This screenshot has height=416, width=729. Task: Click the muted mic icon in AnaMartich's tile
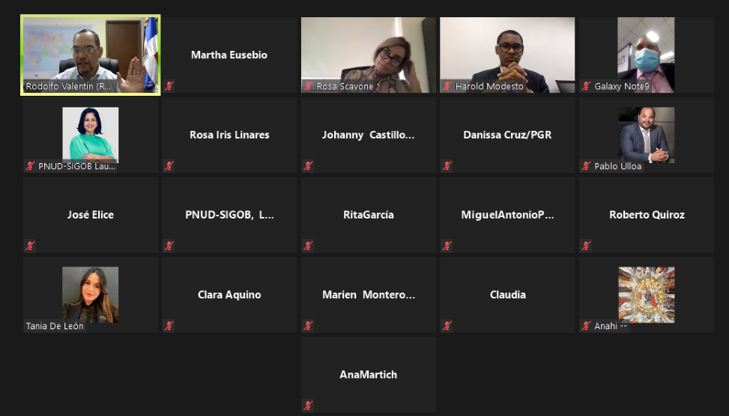tap(308, 406)
